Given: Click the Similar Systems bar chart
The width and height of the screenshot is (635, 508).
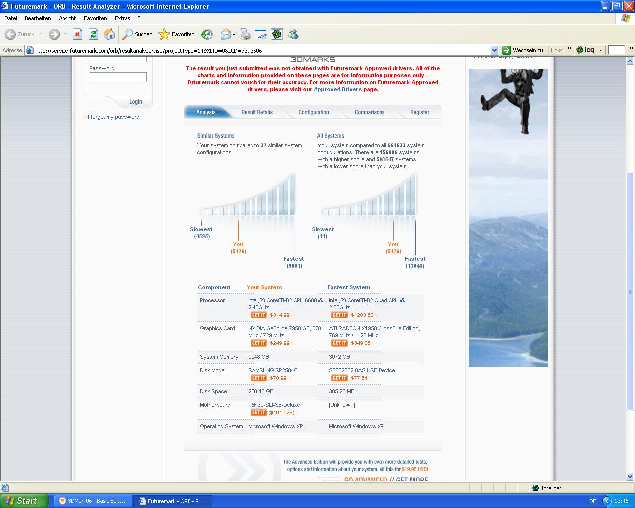Looking at the screenshot, I should pos(248,194).
